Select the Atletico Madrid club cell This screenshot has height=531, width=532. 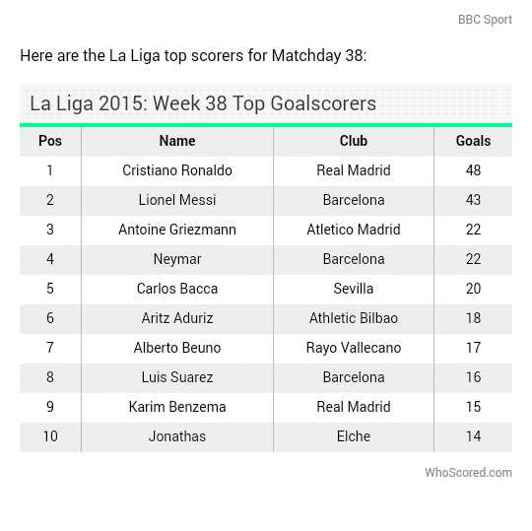tap(354, 230)
